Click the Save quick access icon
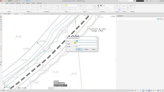The width and height of the screenshot is (164, 92). pyautogui.click(x=9, y=1)
